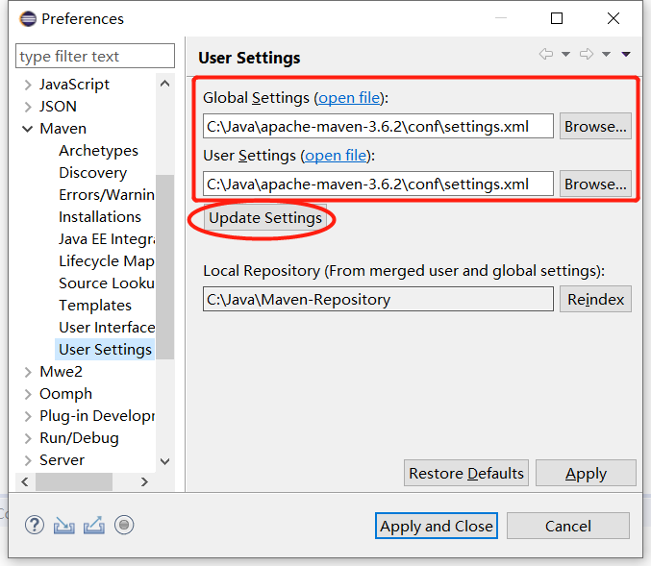The image size is (651, 566).
Task: Select Archetypes under Maven
Action: [x=98, y=151]
